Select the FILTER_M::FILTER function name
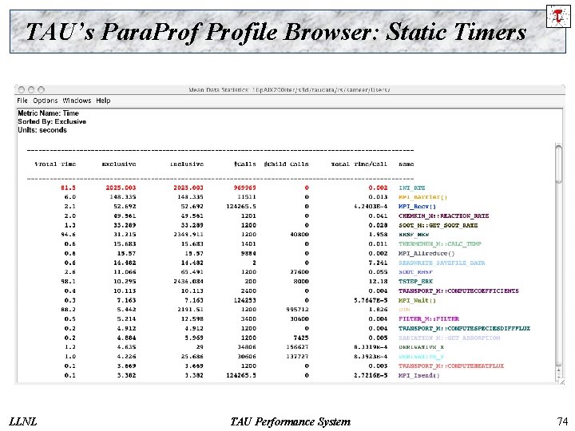The image size is (575, 431). pos(429,318)
